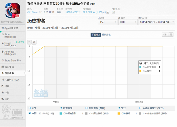Open the 有杀气童话 (1 款App) link
This screenshot has width=177, height=127.
(95, 12)
